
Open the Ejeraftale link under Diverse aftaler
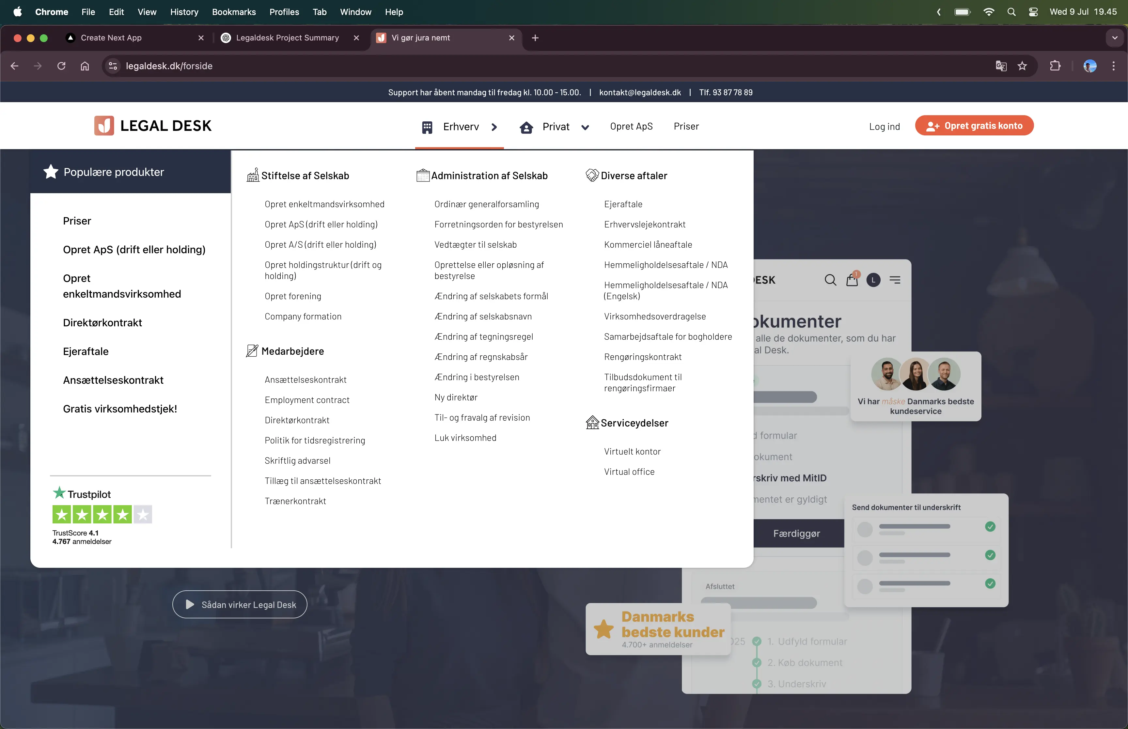623,204
